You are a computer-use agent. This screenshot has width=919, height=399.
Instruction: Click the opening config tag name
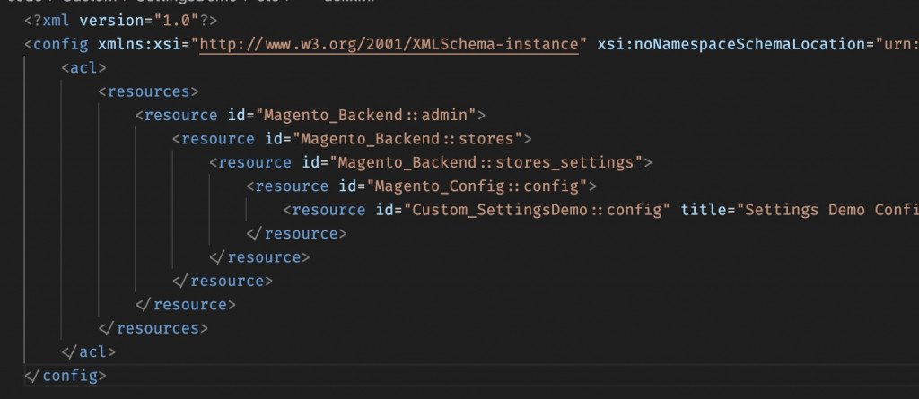(61, 44)
